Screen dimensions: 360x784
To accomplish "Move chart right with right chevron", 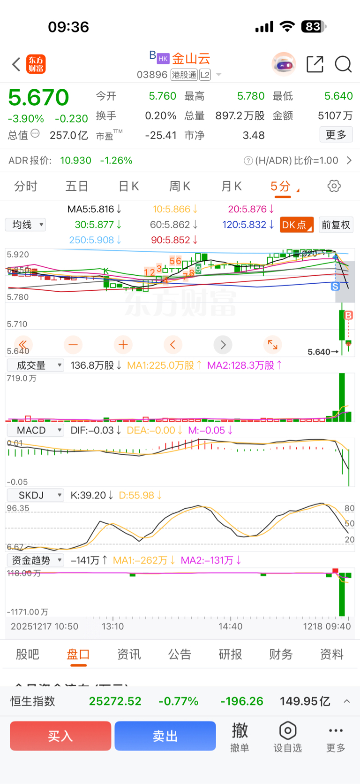I will [x=223, y=345].
